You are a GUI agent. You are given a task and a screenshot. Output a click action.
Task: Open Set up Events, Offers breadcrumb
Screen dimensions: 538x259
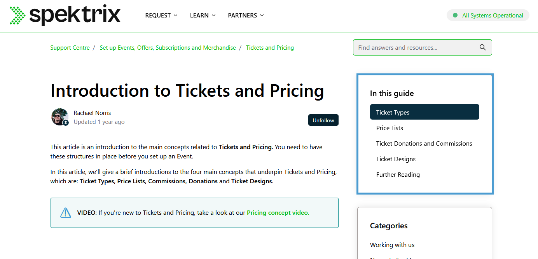(168, 48)
